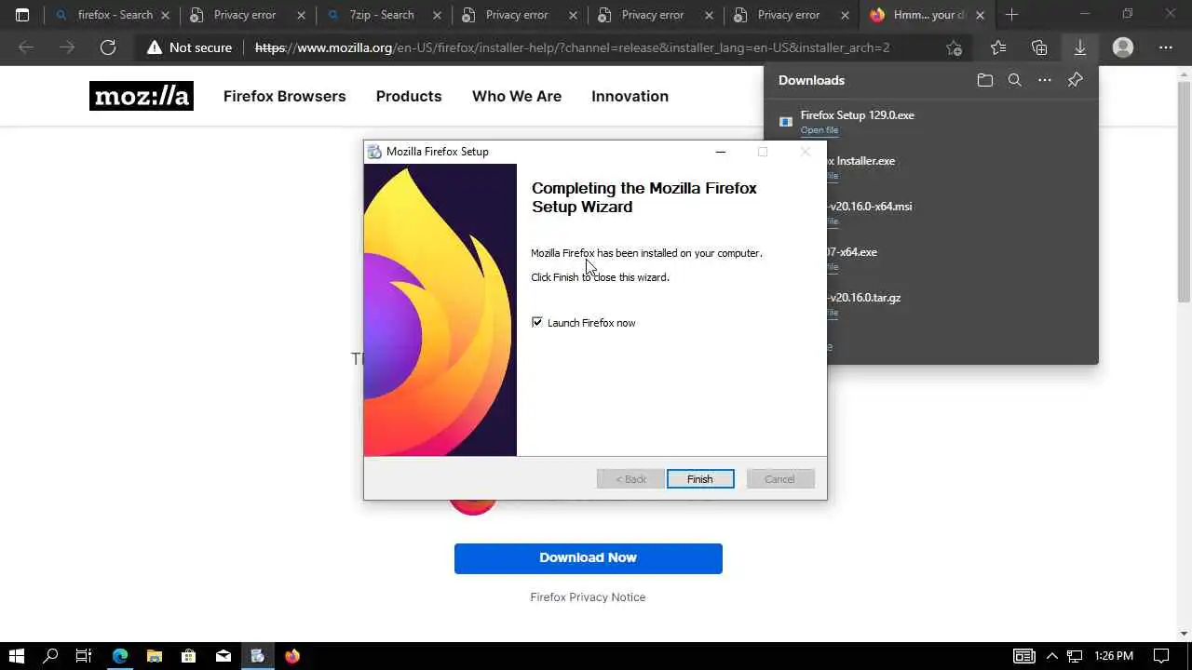Open the Products navigation menu

point(409,96)
